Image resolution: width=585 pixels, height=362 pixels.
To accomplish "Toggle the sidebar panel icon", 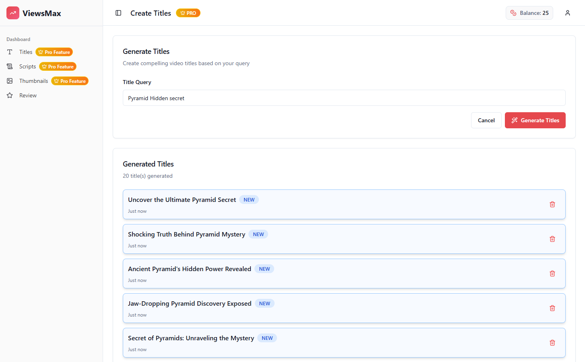I will click(x=118, y=13).
